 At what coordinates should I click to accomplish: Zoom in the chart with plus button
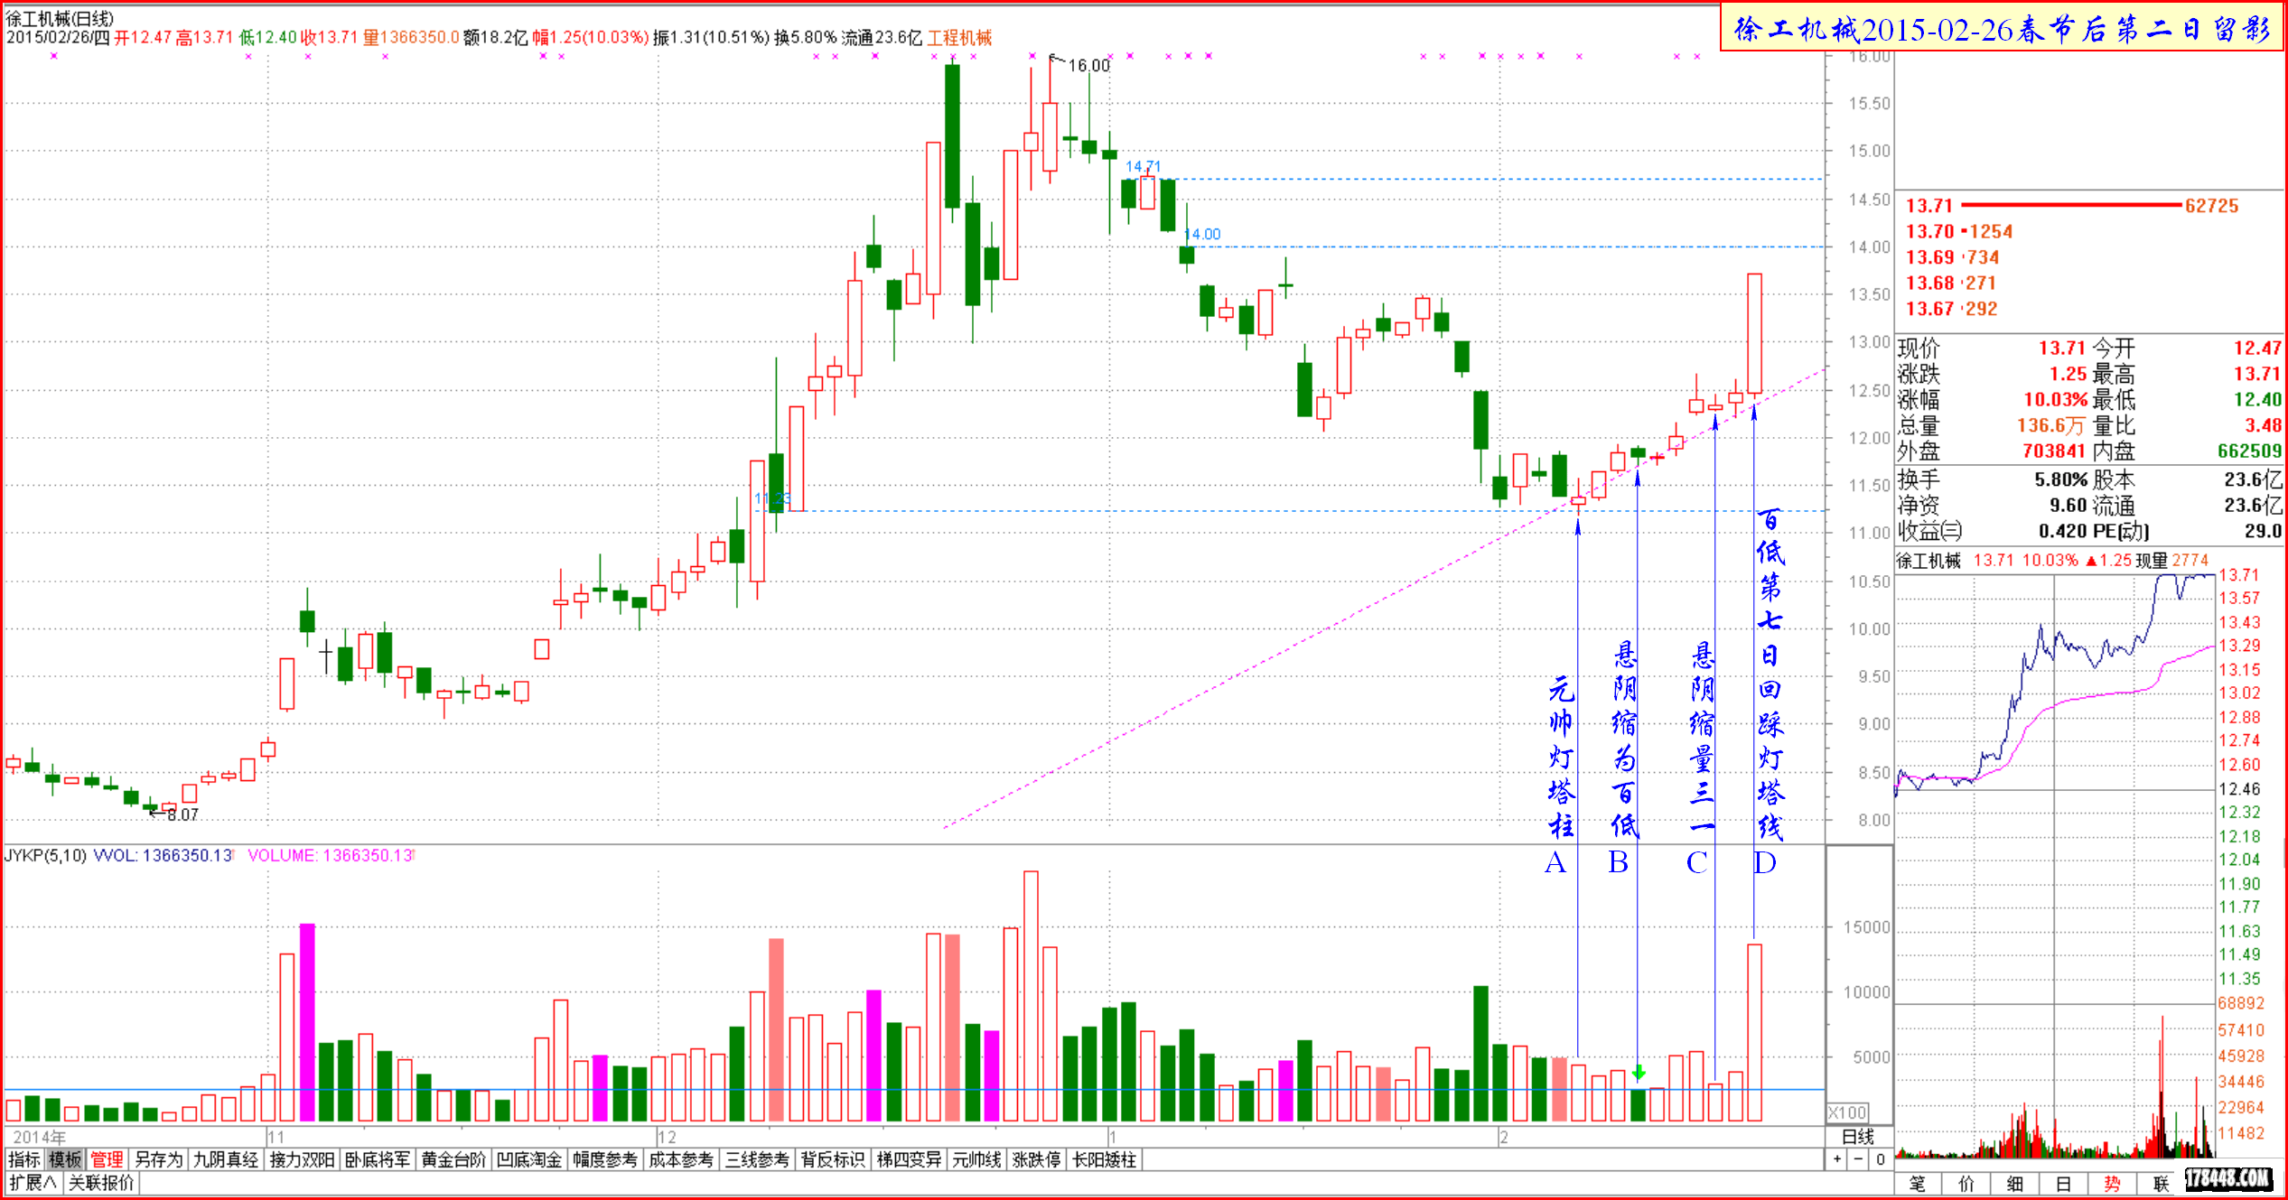pos(1837,1159)
